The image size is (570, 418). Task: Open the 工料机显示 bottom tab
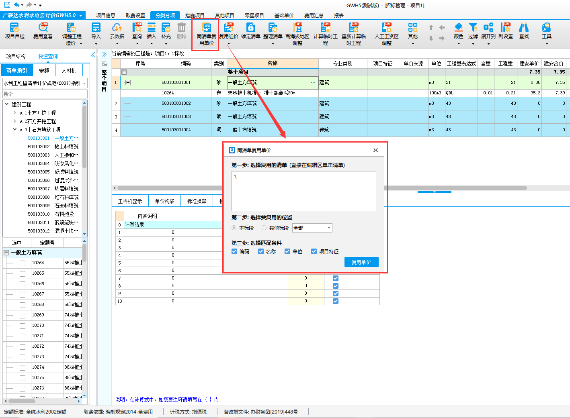[x=130, y=201]
